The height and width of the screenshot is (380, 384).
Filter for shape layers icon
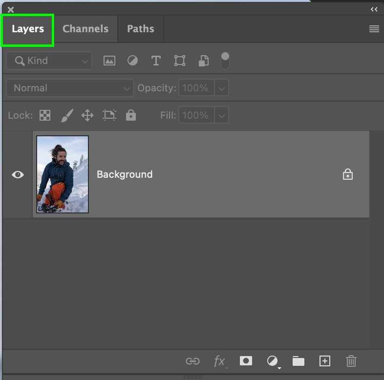(x=179, y=61)
